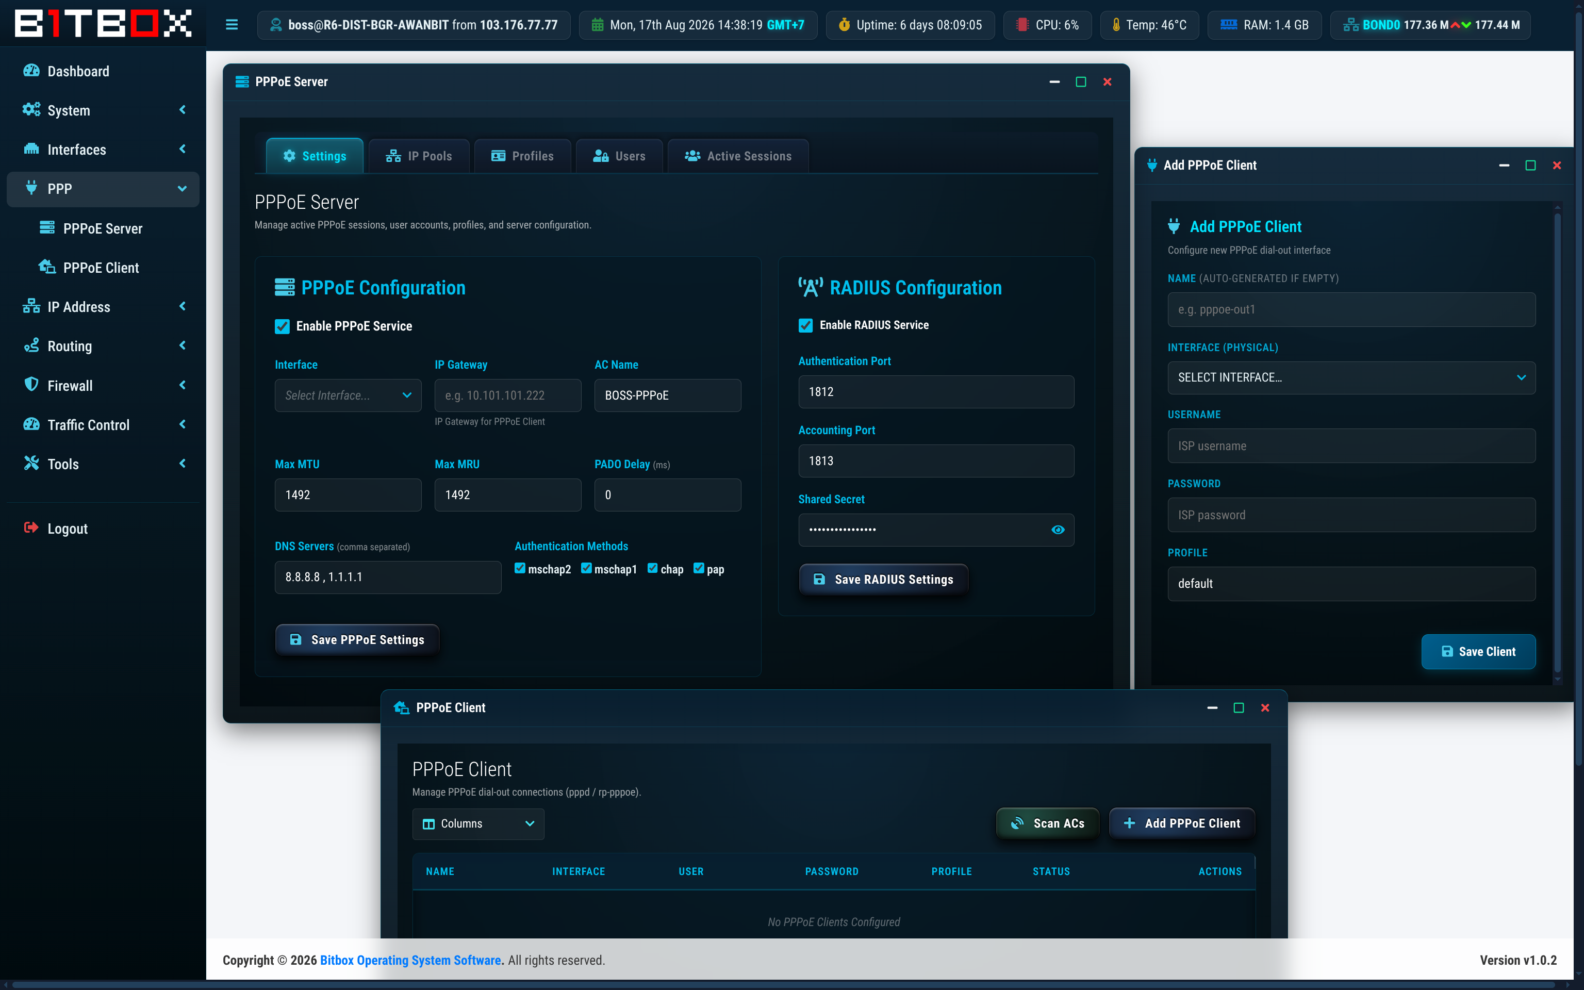
Task: Reveal Shared Secret with eye icon
Action: click(x=1058, y=530)
